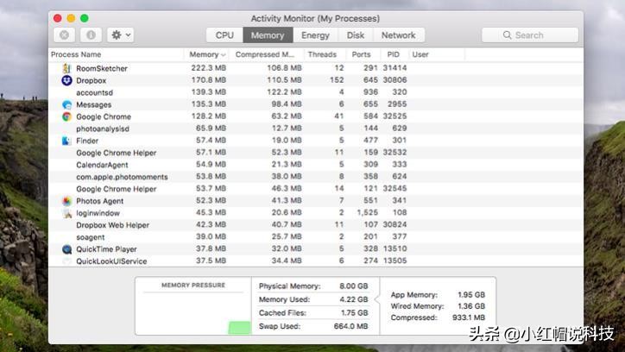The width and height of the screenshot is (625, 352).
Task: Click the Dropbox app icon
Action: [66, 80]
